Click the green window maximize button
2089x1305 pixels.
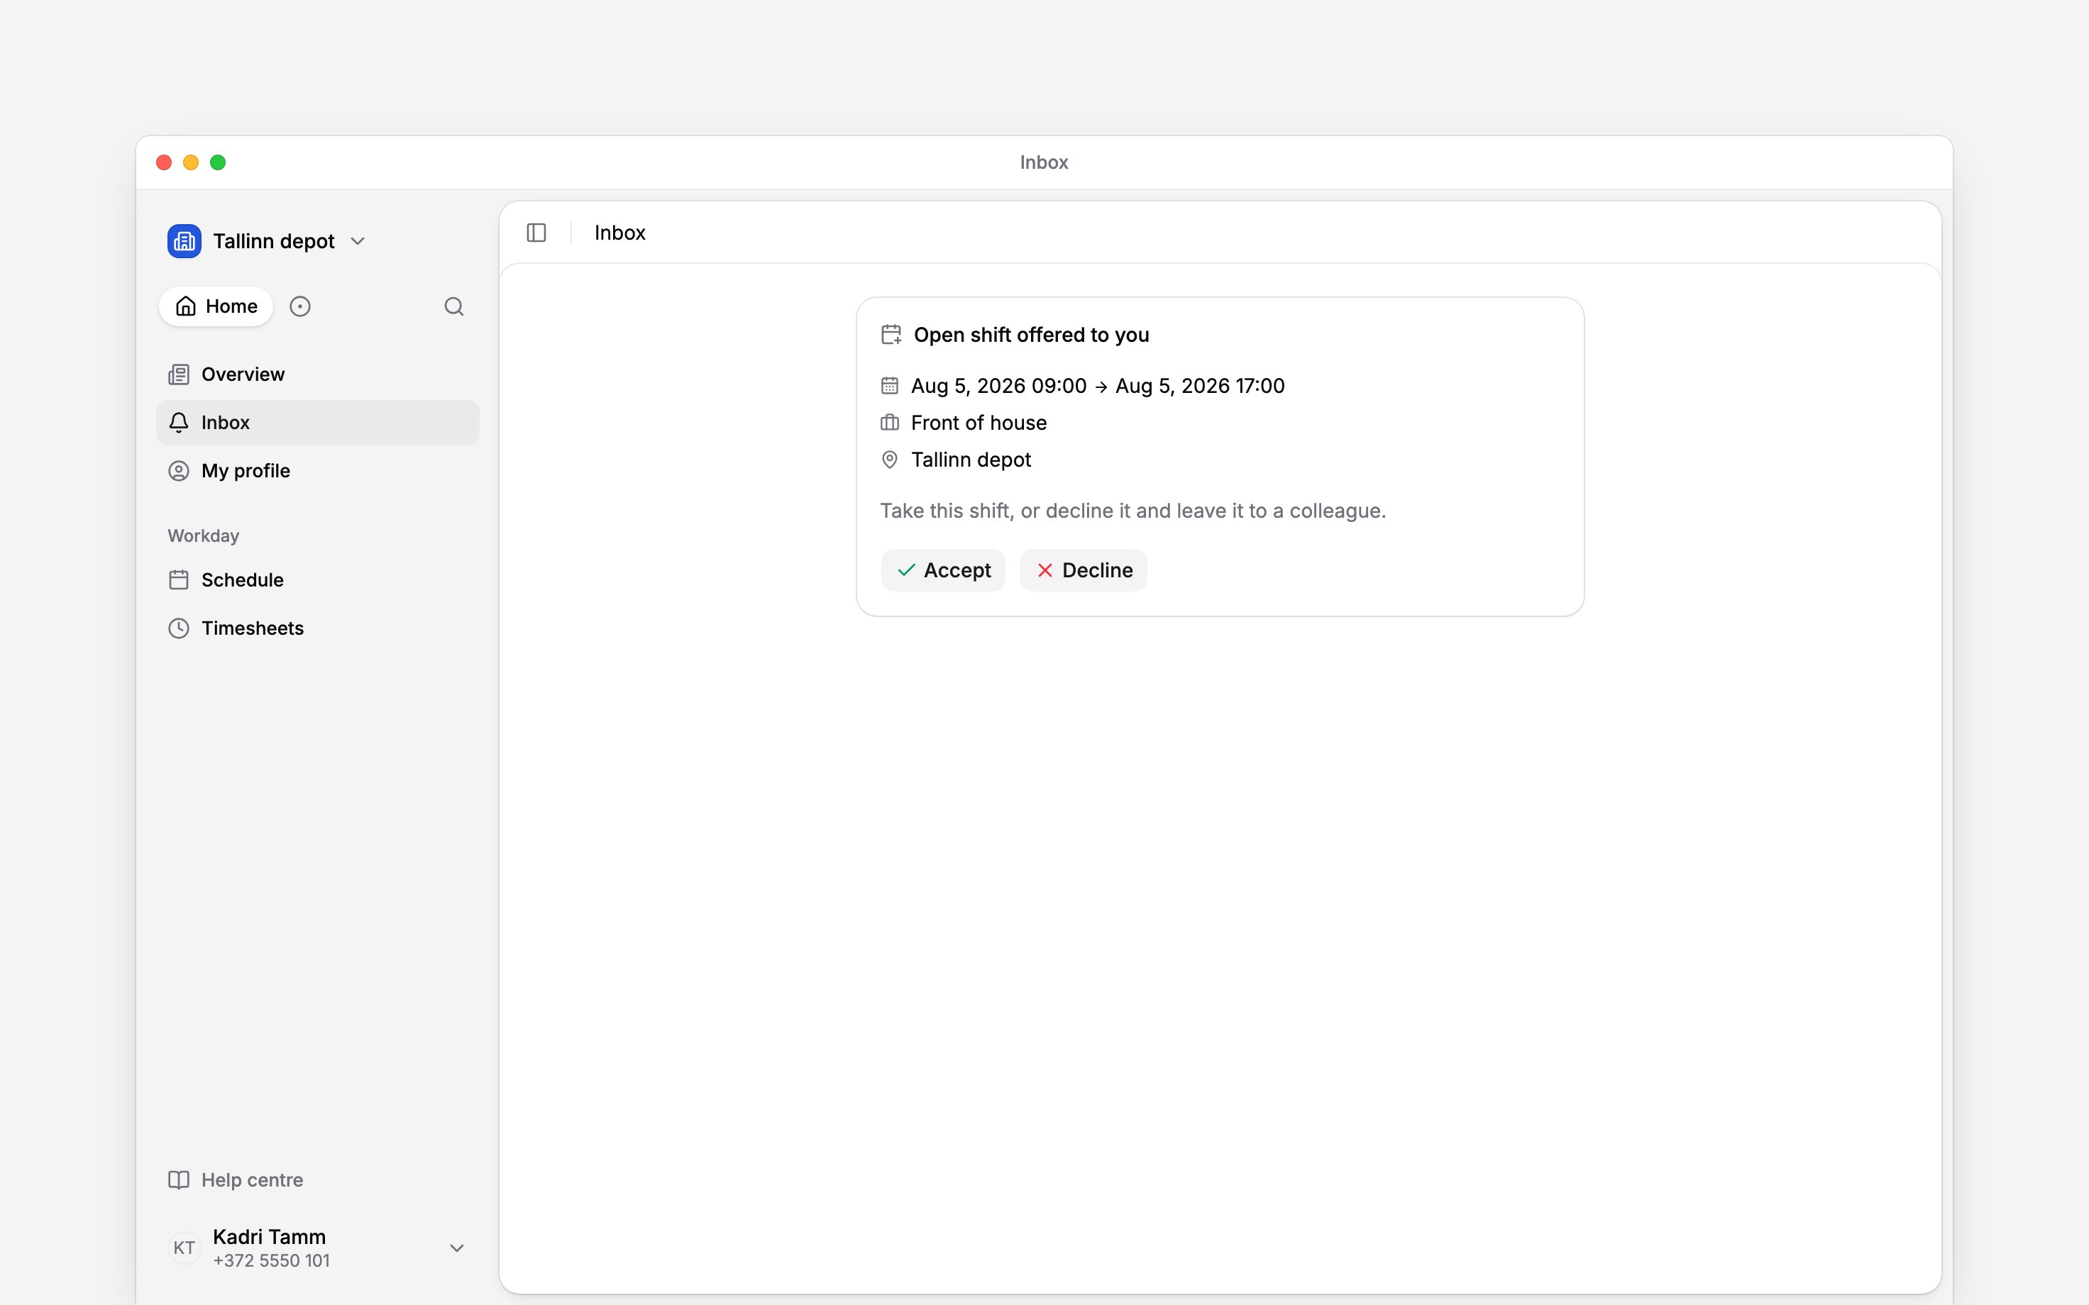(x=219, y=162)
